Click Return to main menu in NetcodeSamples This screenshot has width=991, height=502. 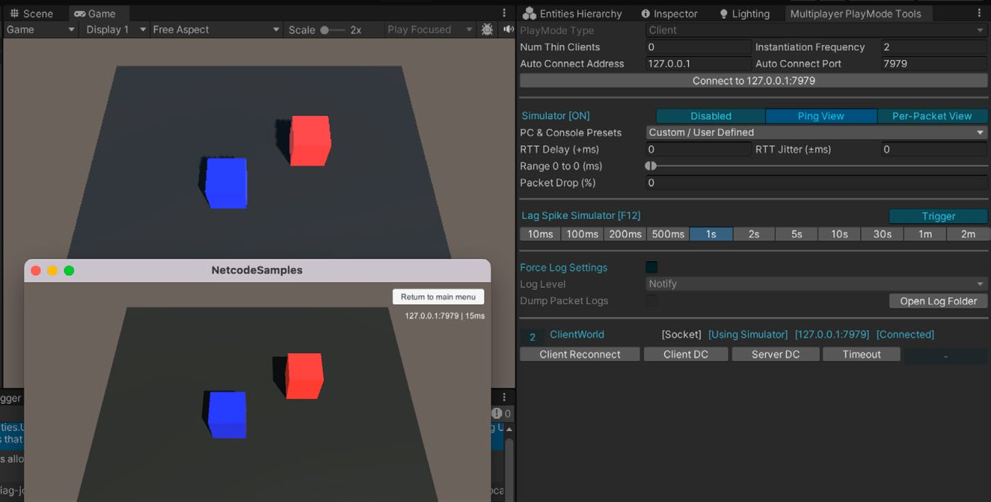(x=439, y=297)
